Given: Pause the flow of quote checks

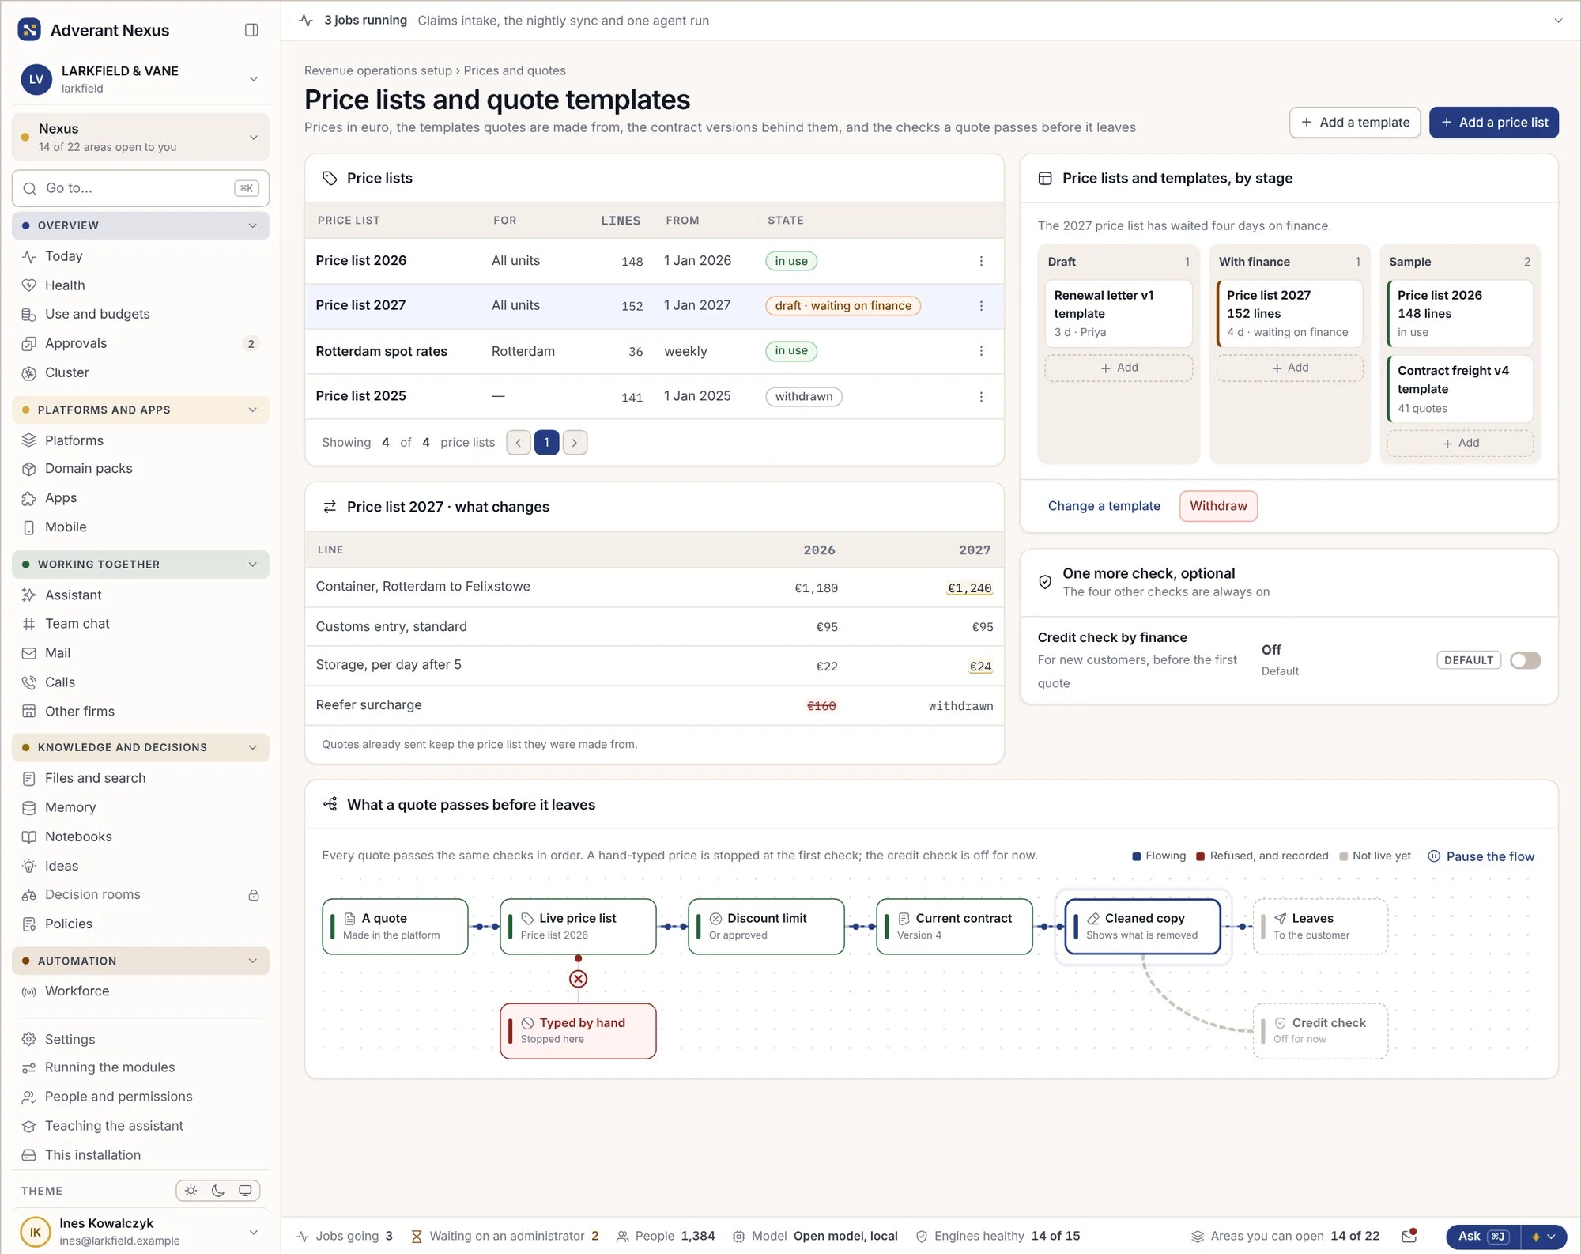Looking at the screenshot, I should pos(1481,856).
